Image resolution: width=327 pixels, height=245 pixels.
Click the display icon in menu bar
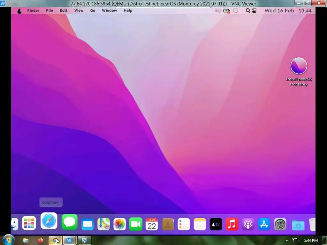(235, 11)
